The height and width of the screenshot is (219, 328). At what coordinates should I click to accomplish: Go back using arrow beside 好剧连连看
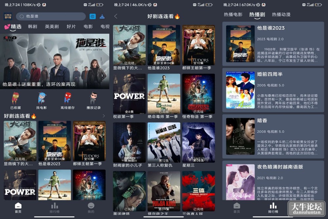[x=116, y=16]
